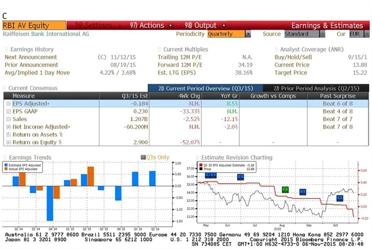Open the Output menu
Screen dimensions: 372x249
[x=200, y=26]
